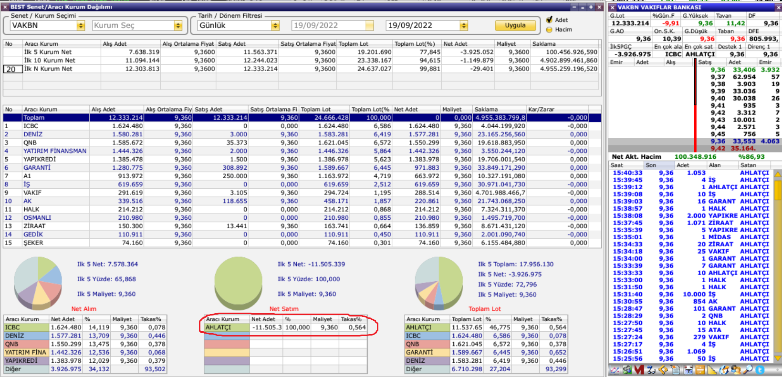Click the plus icon in distribution window title bar

pyautogui.click(x=591, y=7)
